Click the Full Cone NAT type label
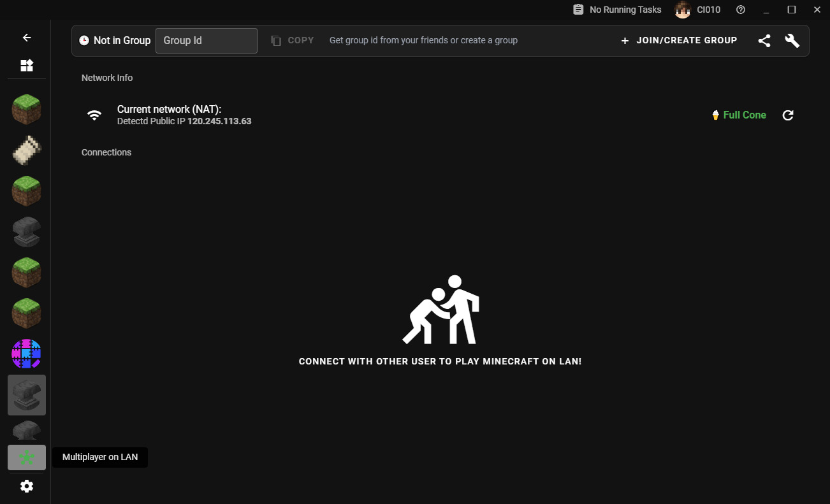This screenshot has width=830, height=504. (745, 115)
